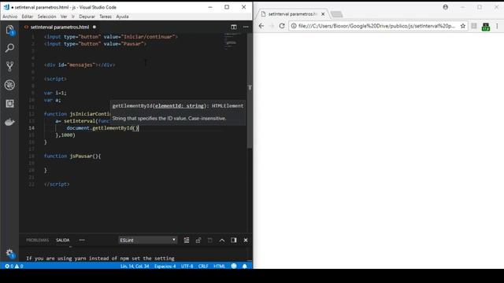Open the Search view in activity bar
This screenshot has width=504, height=283.
click(x=9, y=48)
